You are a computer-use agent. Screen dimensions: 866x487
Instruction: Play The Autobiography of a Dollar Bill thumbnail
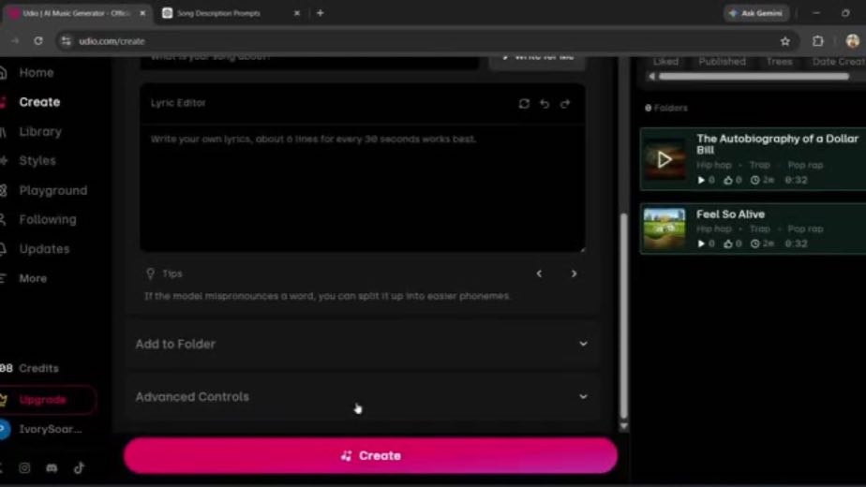[664, 159]
